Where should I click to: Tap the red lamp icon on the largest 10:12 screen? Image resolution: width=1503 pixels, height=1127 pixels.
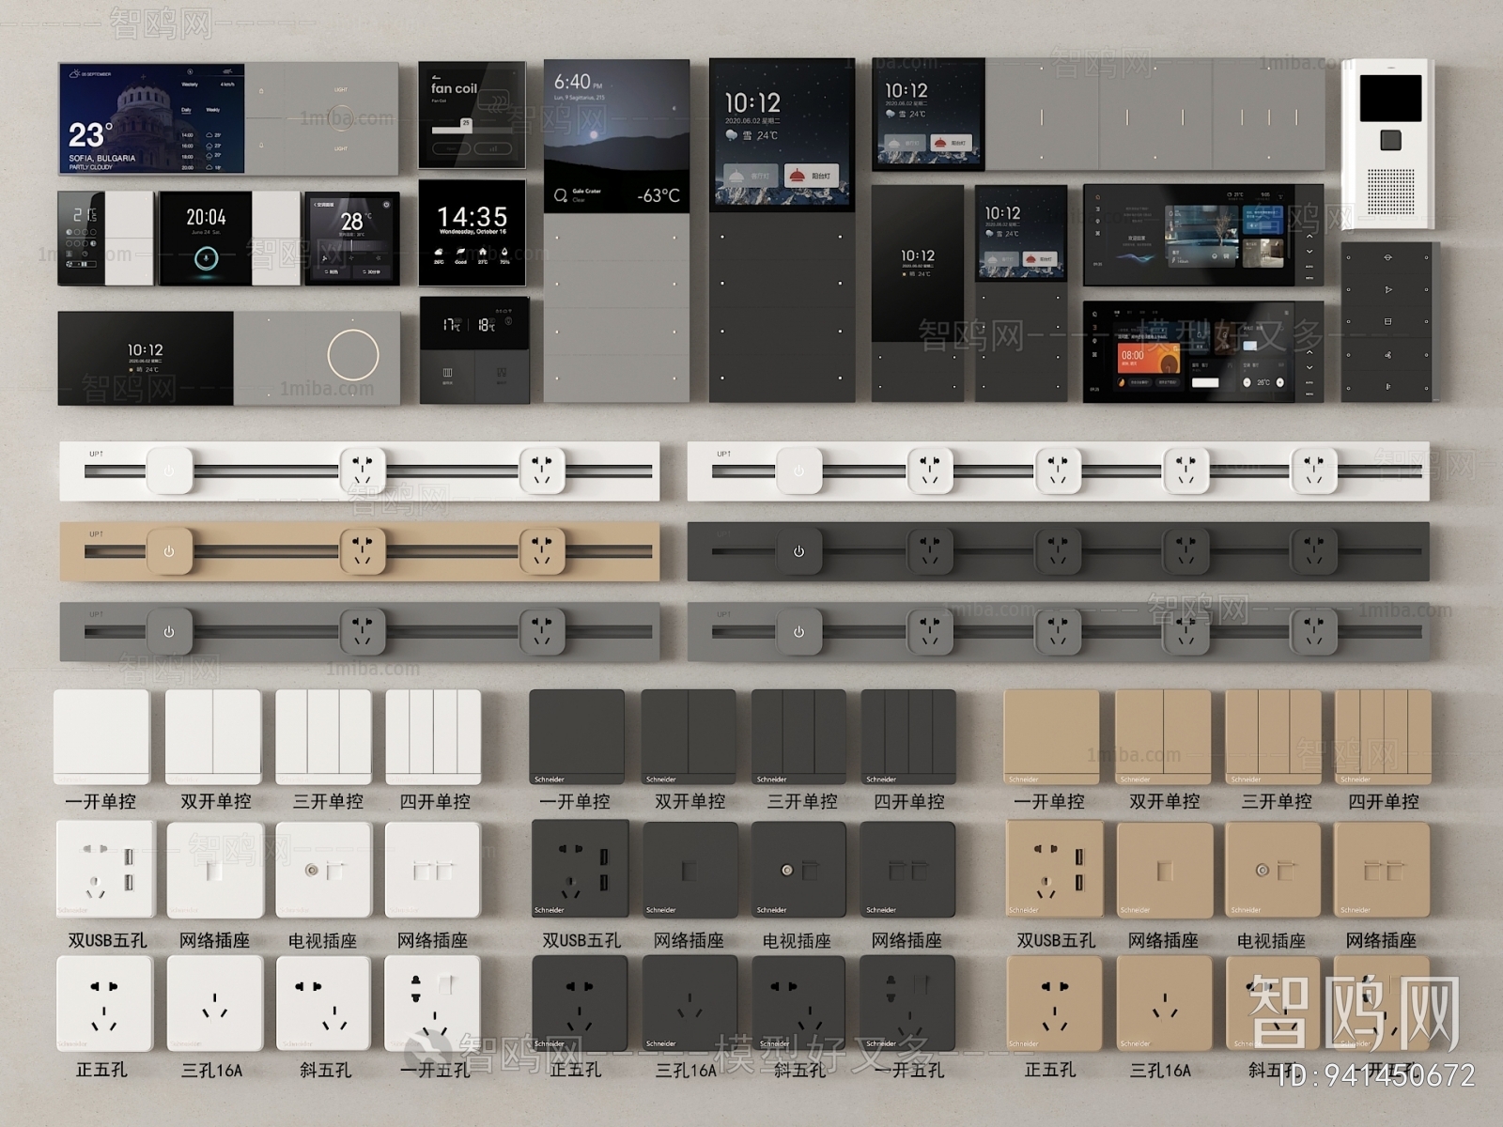pyautogui.click(x=797, y=176)
